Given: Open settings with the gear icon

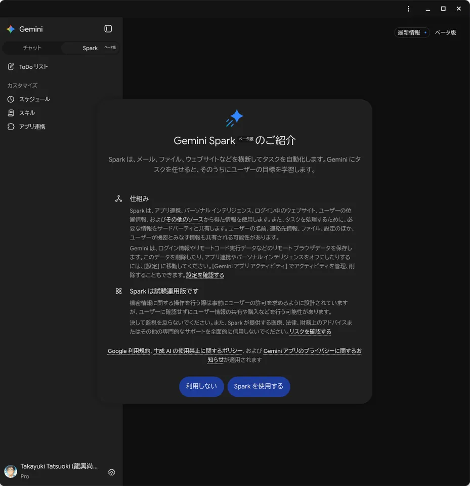Looking at the screenshot, I should pyautogui.click(x=111, y=472).
